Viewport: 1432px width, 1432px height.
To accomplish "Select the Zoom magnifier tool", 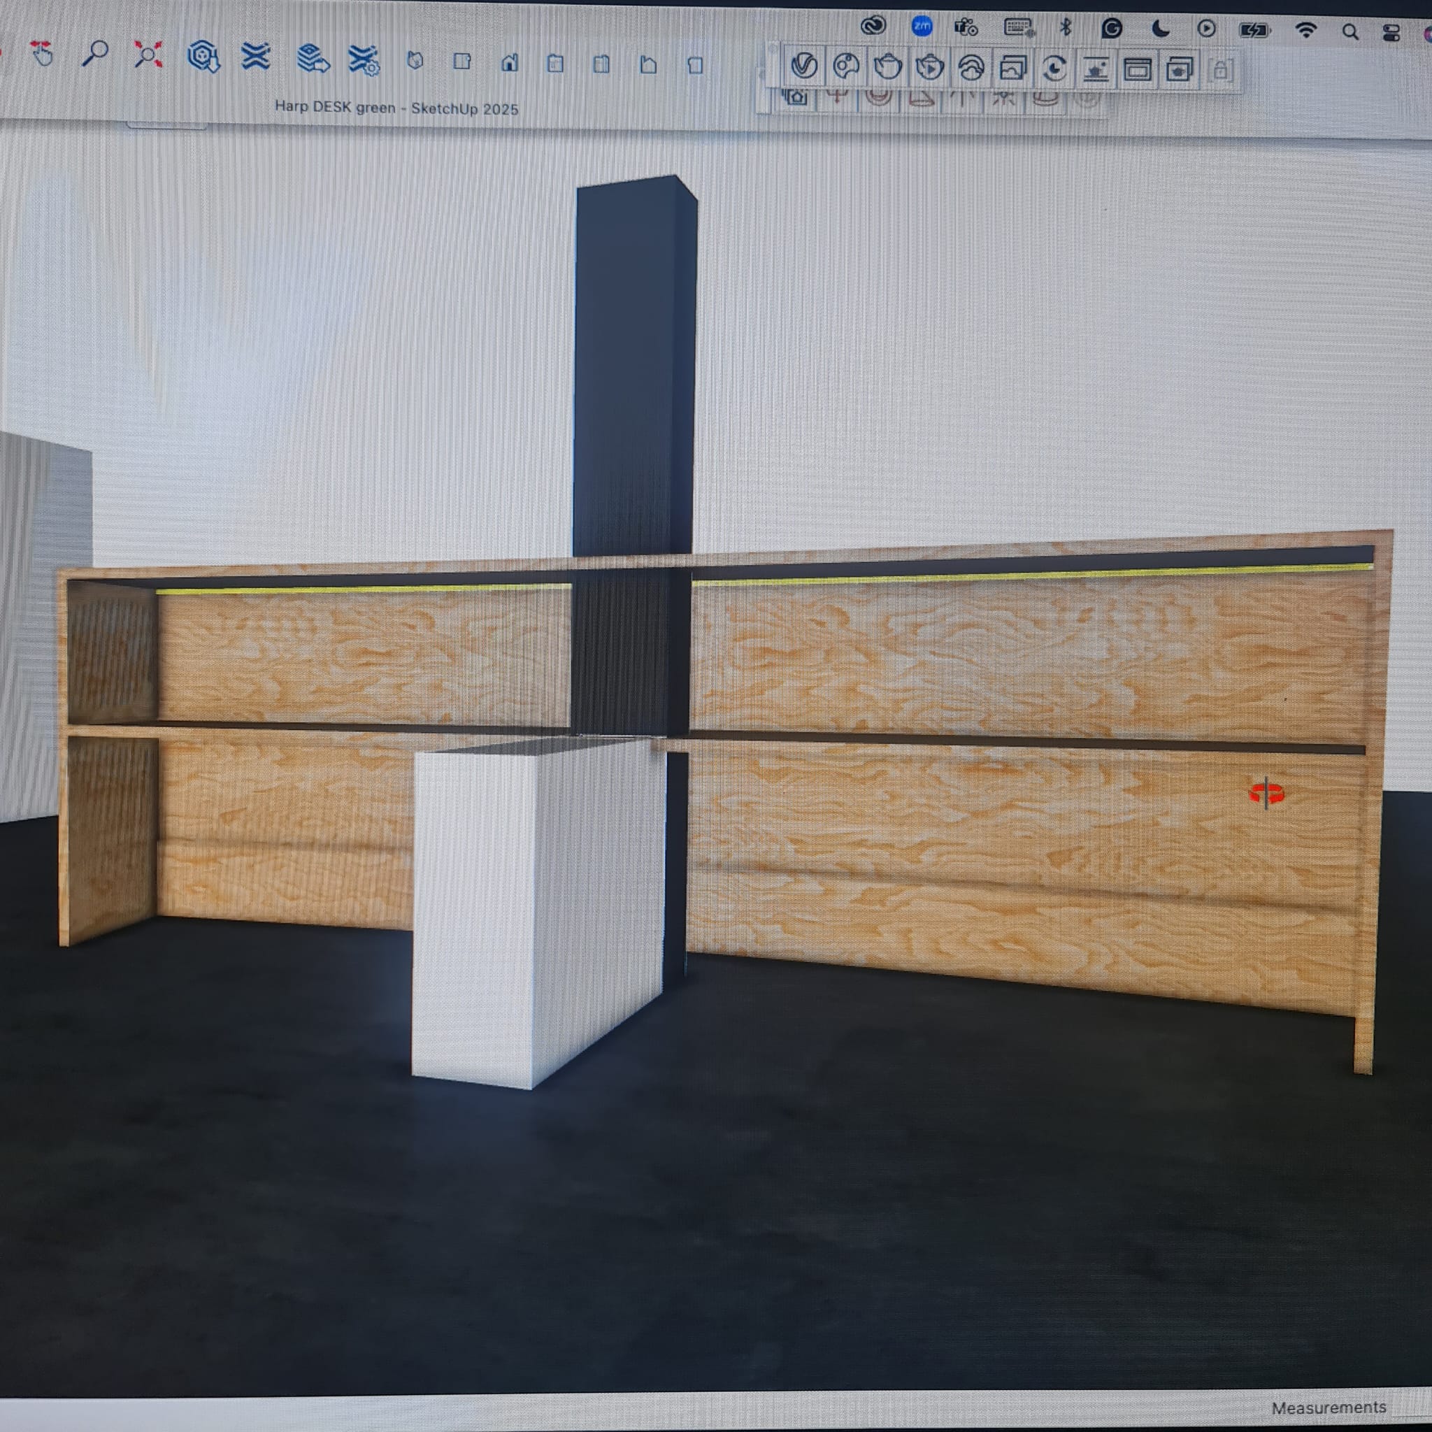I will [94, 54].
